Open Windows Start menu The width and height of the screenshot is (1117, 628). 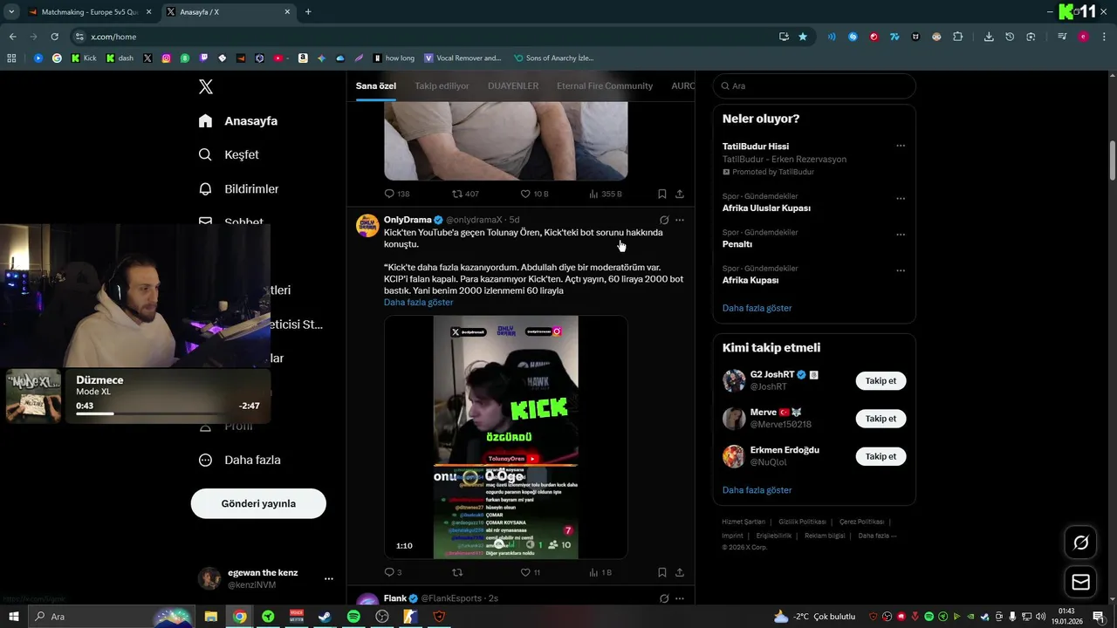click(14, 617)
